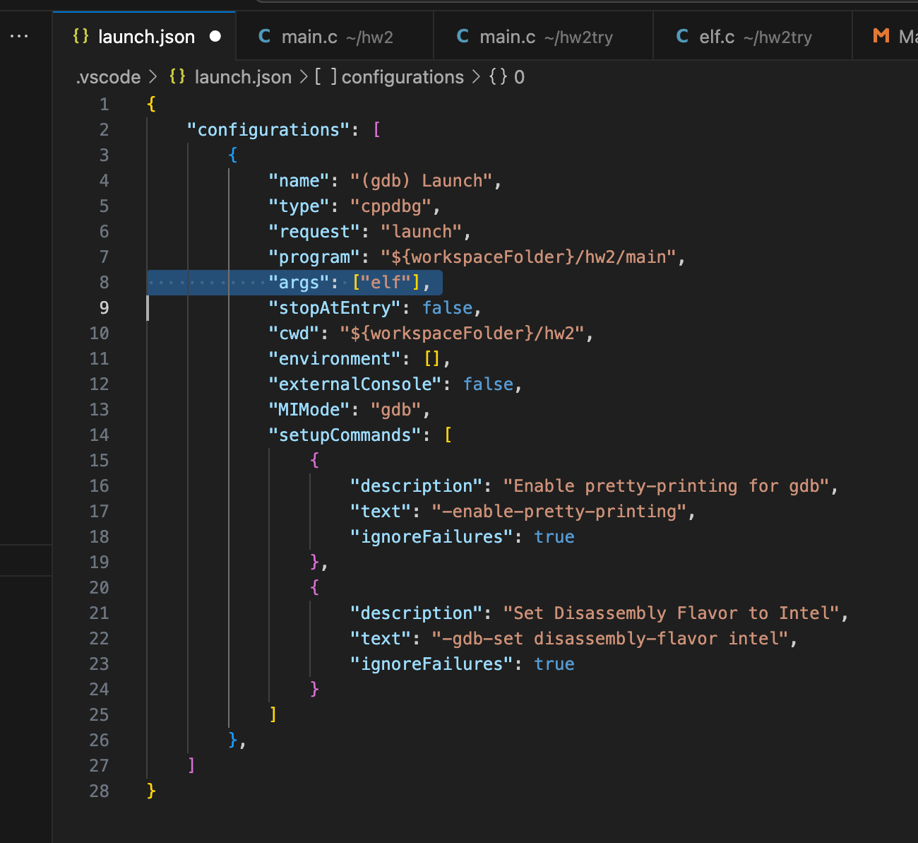Click the JSON icon in the launch.json breadcrumb
Screen dimensions: 918x843
click(x=178, y=77)
